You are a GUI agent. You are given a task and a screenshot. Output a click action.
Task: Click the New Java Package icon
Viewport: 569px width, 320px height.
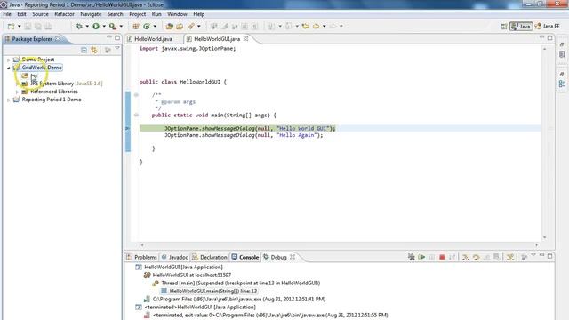click(136, 26)
